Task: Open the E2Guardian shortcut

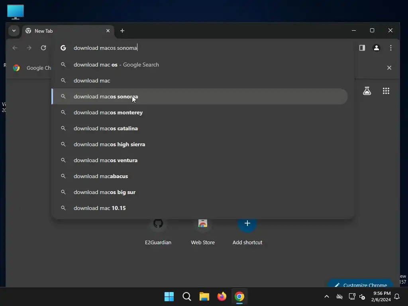Action: pyautogui.click(x=158, y=232)
